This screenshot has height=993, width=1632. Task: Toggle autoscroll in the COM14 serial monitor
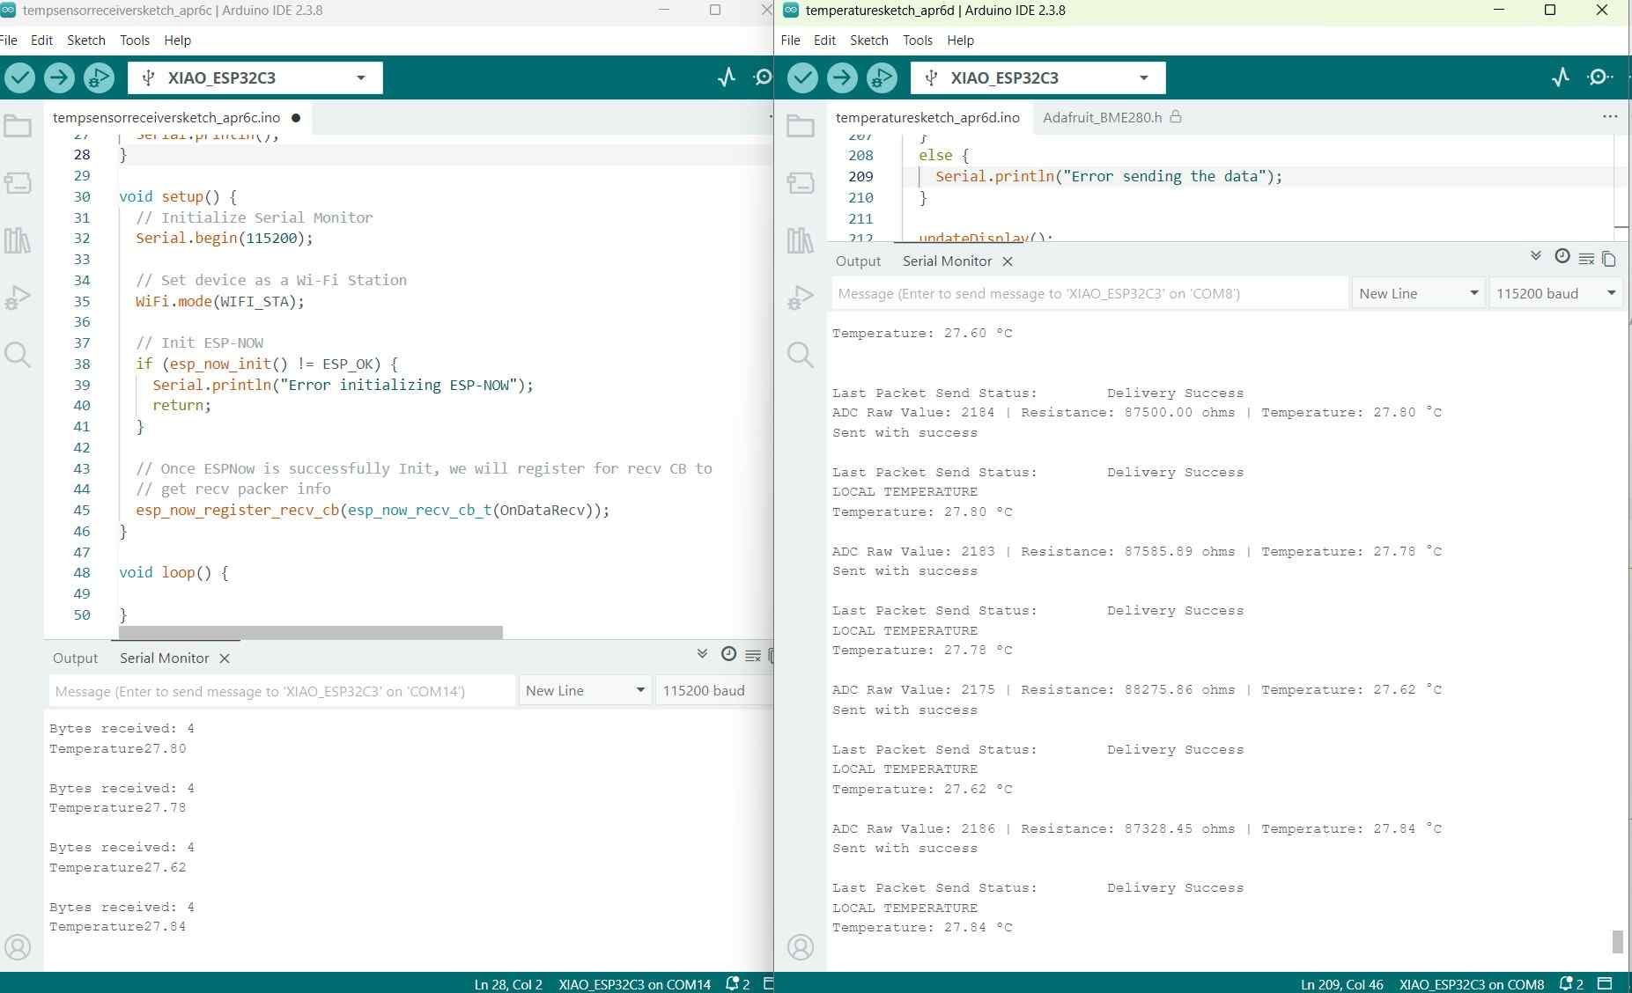click(x=702, y=654)
